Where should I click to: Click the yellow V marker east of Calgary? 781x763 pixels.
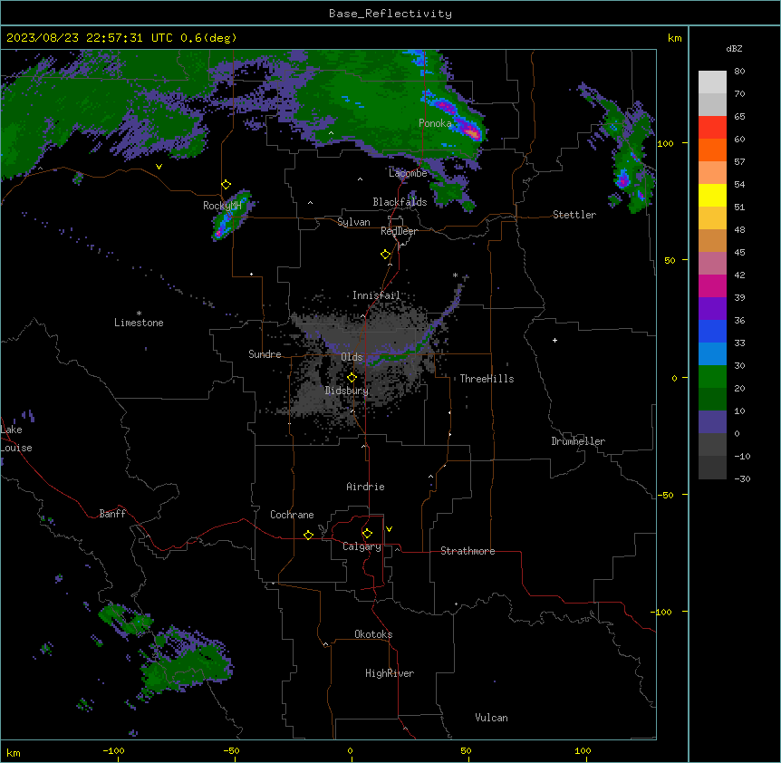tap(389, 529)
